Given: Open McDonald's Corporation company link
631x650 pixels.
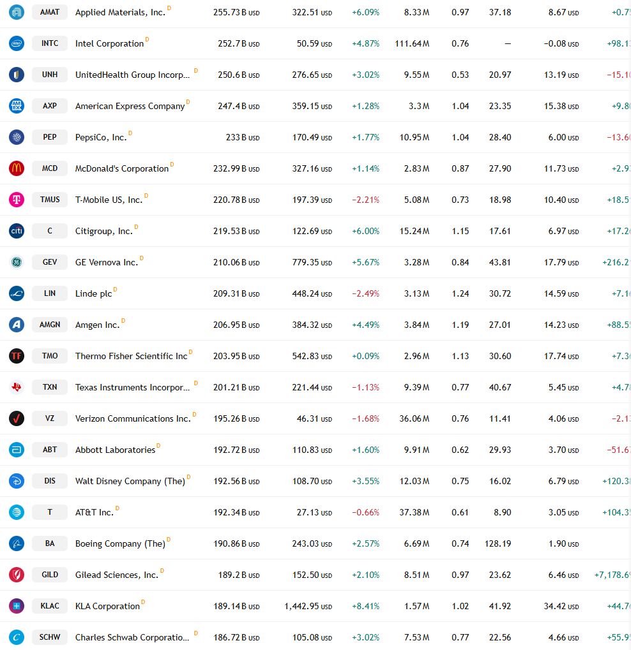Looking at the screenshot, I should pos(122,168).
